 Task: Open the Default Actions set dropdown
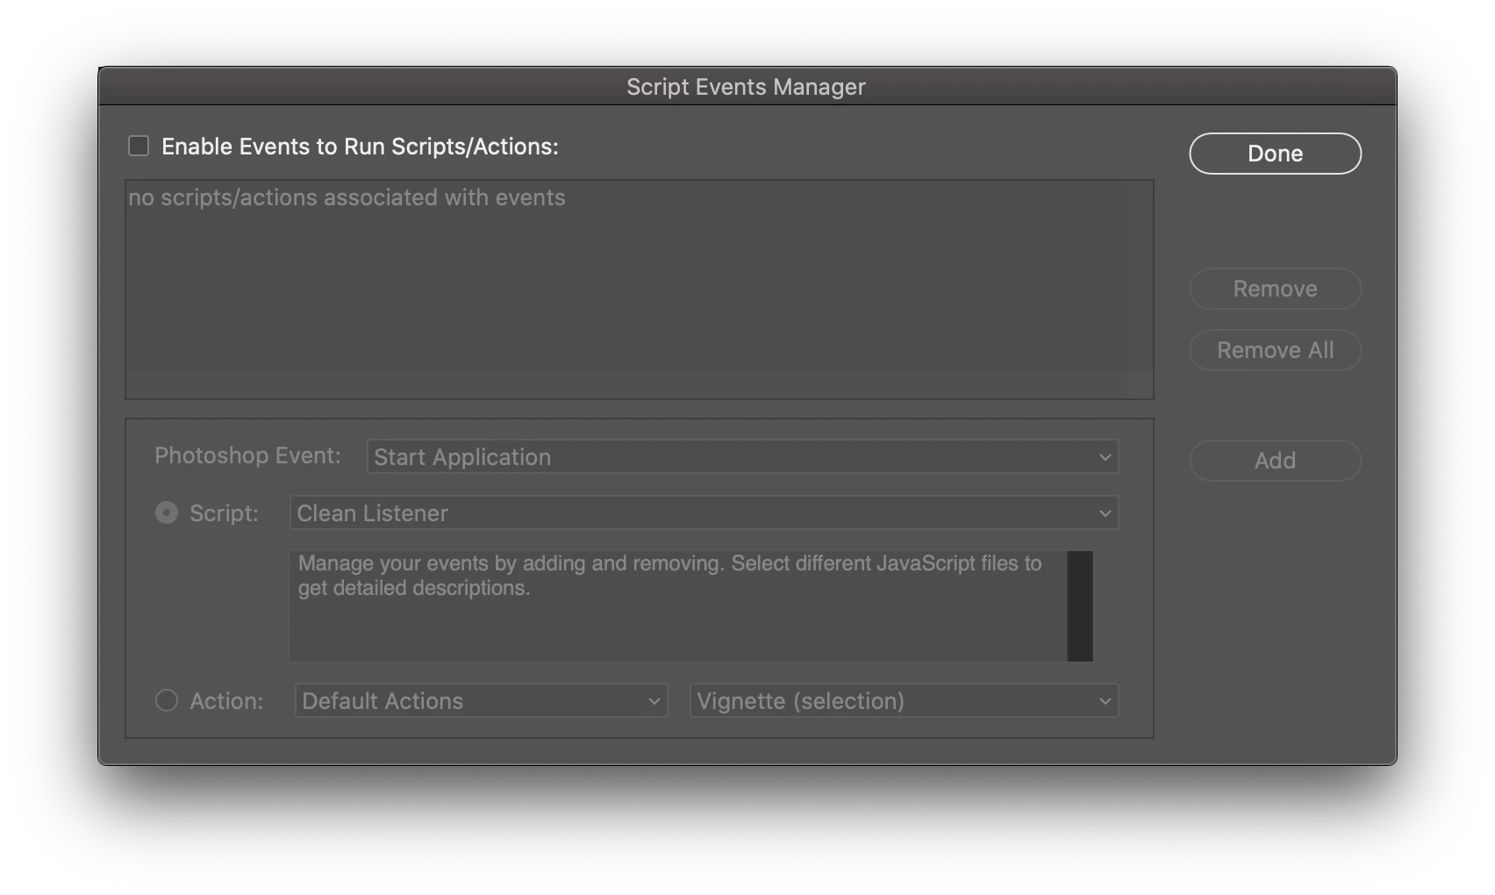(x=481, y=700)
